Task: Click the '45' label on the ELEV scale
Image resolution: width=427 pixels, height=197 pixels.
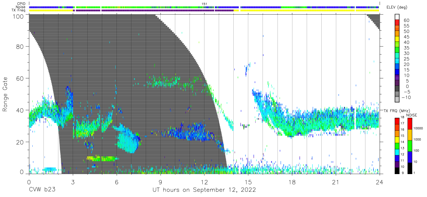Action: (x=406, y=37)
